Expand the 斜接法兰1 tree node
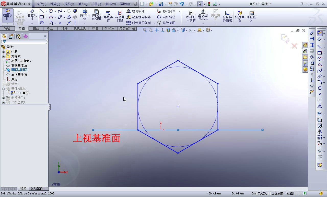Image resolution: width=327 pixels, height=197 pixels. point(3,98)
